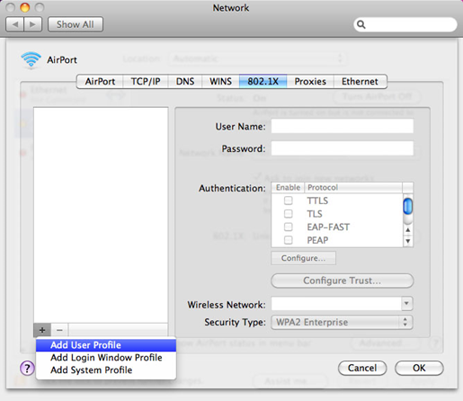Click the search magnifier icon
Screen dimensions: 463x401
click(x=361, y=24)
